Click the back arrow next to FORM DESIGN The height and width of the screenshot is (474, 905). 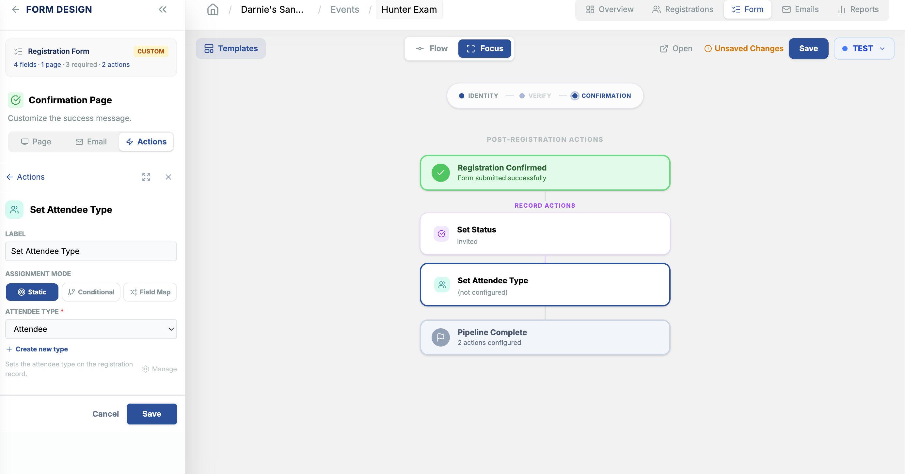point(15,9)
